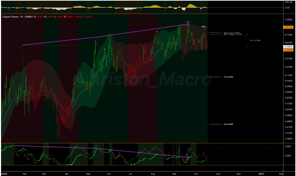Click the 5.4100 price axis value

click(x=289, y=127)
